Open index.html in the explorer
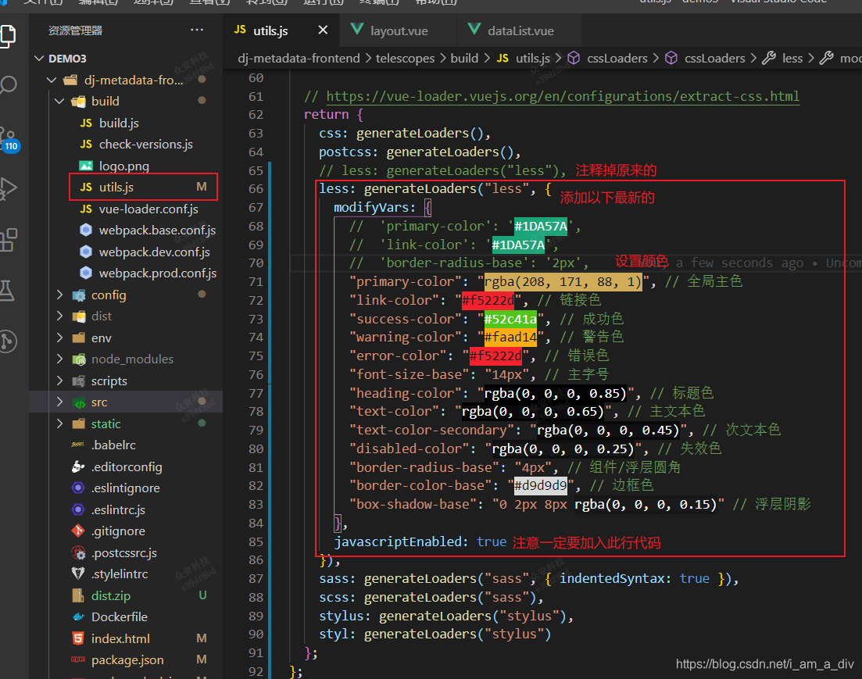The height and width of the screenshot is (679, 862). [x=120, y=639]
